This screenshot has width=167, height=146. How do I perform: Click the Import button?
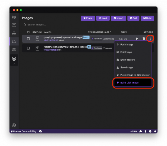pos(119,18)
